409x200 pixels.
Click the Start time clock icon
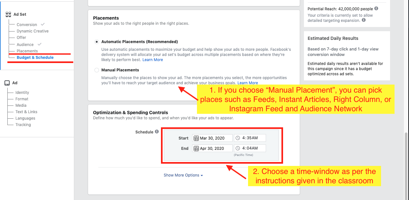coord(238,138)
